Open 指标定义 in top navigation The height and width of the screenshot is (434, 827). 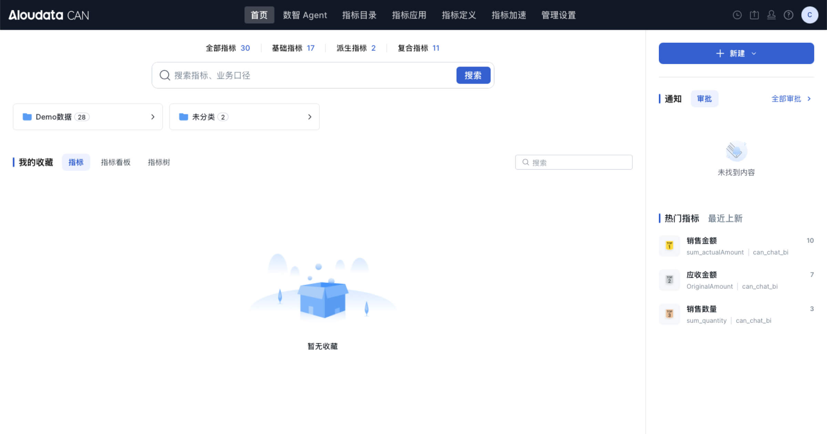click(x=459, y=15)
